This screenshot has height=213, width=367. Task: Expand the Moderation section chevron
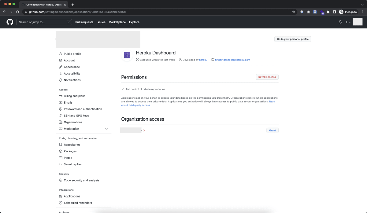(106, 129)
